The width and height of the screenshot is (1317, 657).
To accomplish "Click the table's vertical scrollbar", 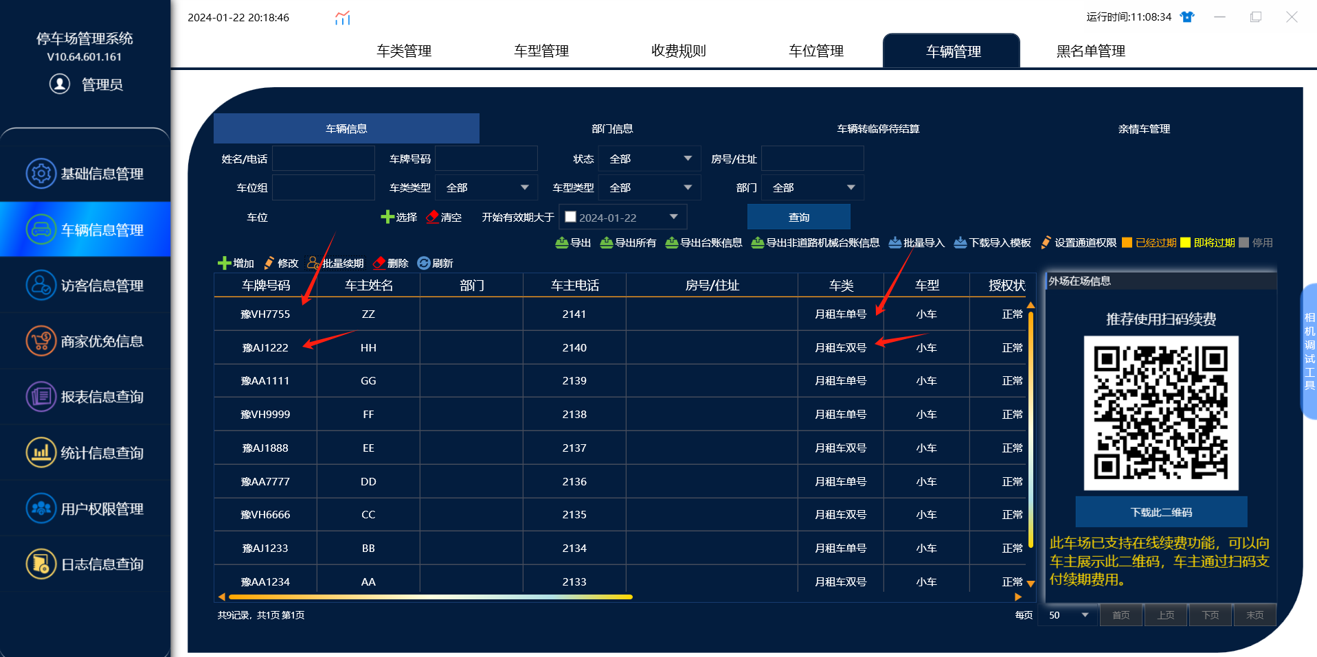I will pyautogui.click(x=1031, y=428).
